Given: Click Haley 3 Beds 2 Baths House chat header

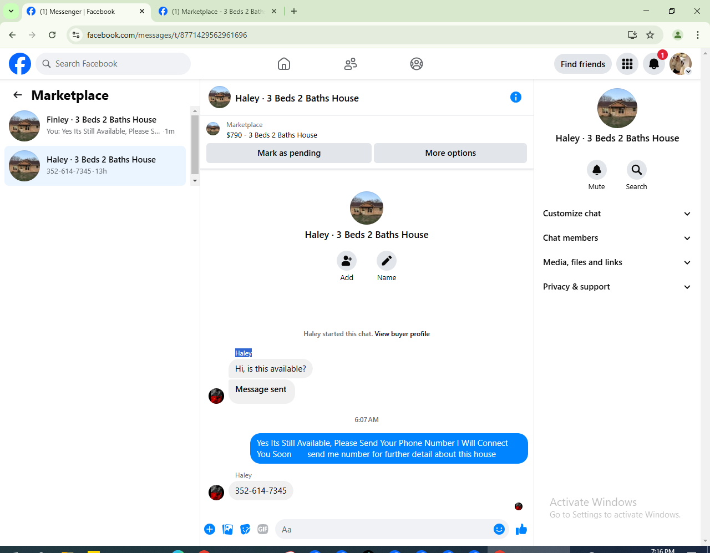Looking at the screenshot, I should point(297,98).
